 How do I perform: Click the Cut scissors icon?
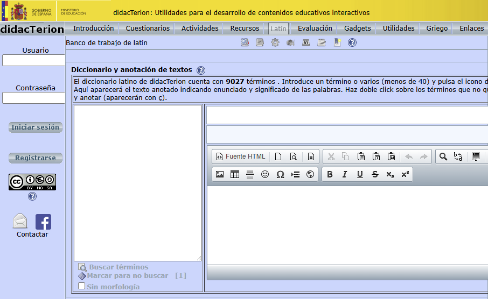pyautogui.click(x=331, y=156)
